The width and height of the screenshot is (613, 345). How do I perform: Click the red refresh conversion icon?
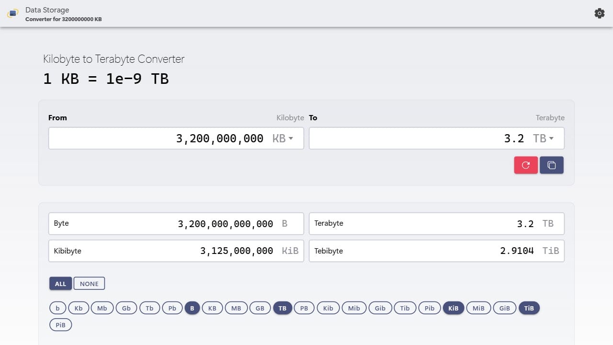pyautogui.click(x=525, y=164)
